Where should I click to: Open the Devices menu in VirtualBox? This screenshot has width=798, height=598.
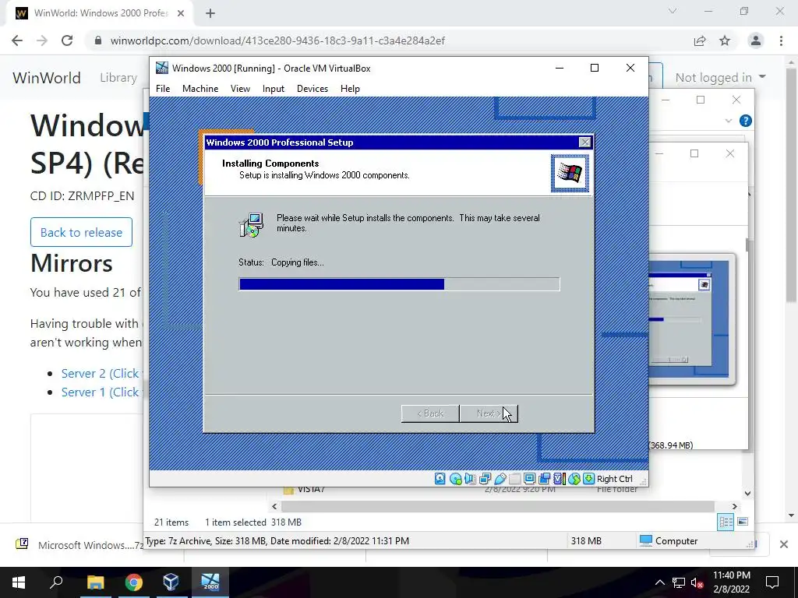click(x=312, y=89)
